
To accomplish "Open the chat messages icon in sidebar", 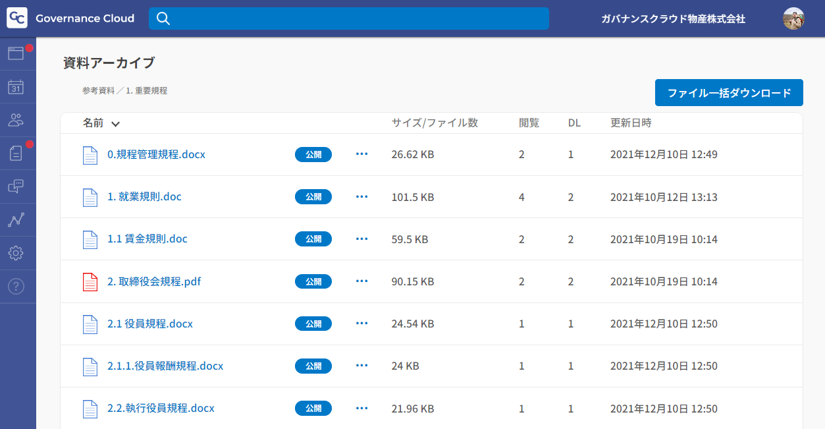I will coord(16,186).
